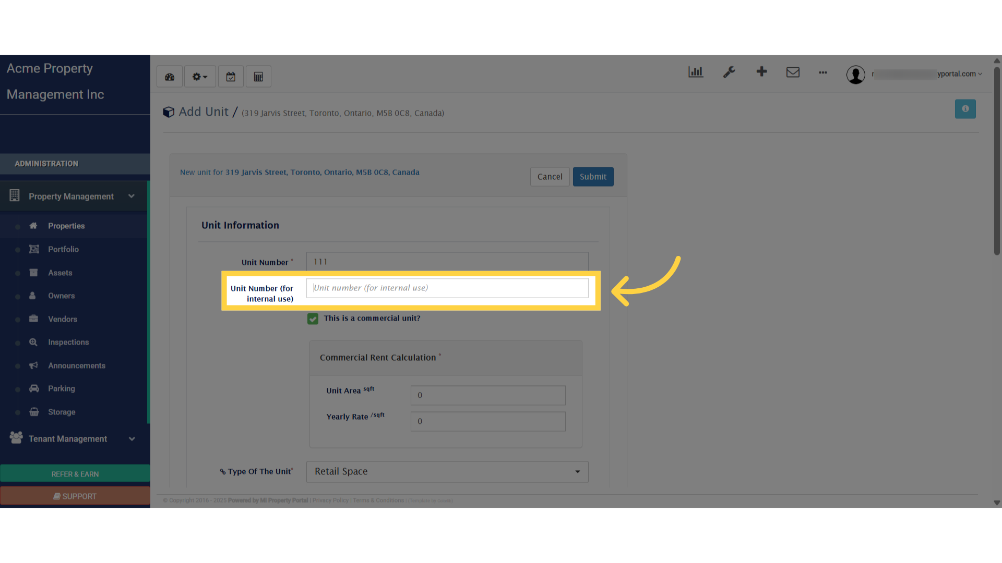Open the calendar tasks icon
The width and height of the screenshot is (1002, 563).
pyautogui.click(x=231, y=76)
